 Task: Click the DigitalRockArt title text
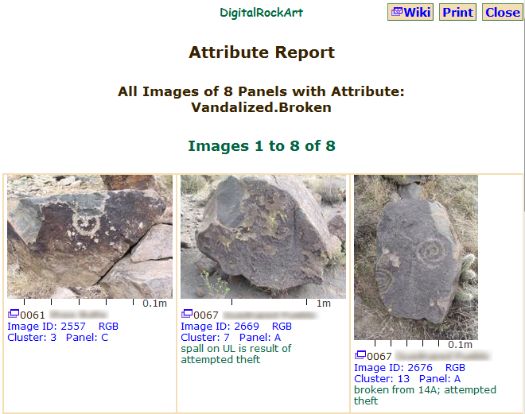[261, 13]
